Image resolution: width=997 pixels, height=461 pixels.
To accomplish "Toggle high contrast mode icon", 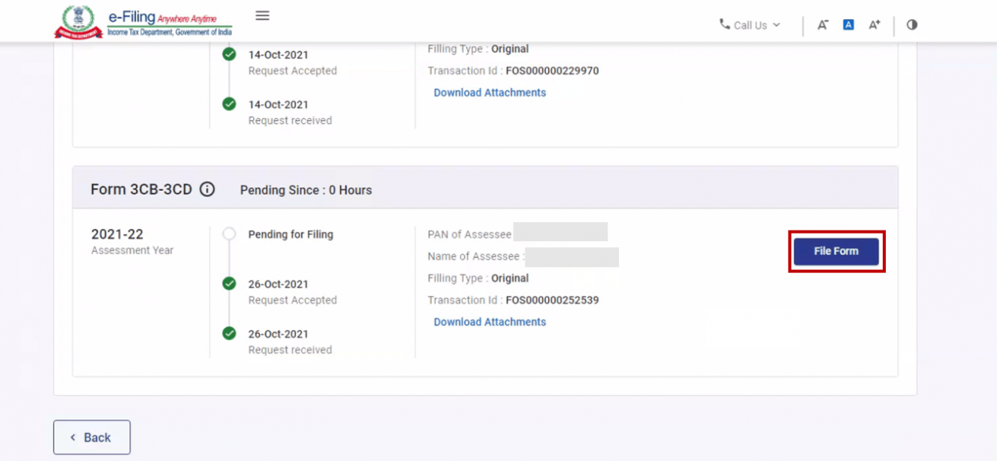I will coord(912,25).
